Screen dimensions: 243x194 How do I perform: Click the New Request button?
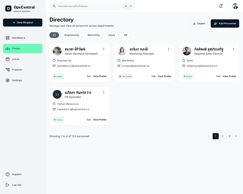coord(23,22)
